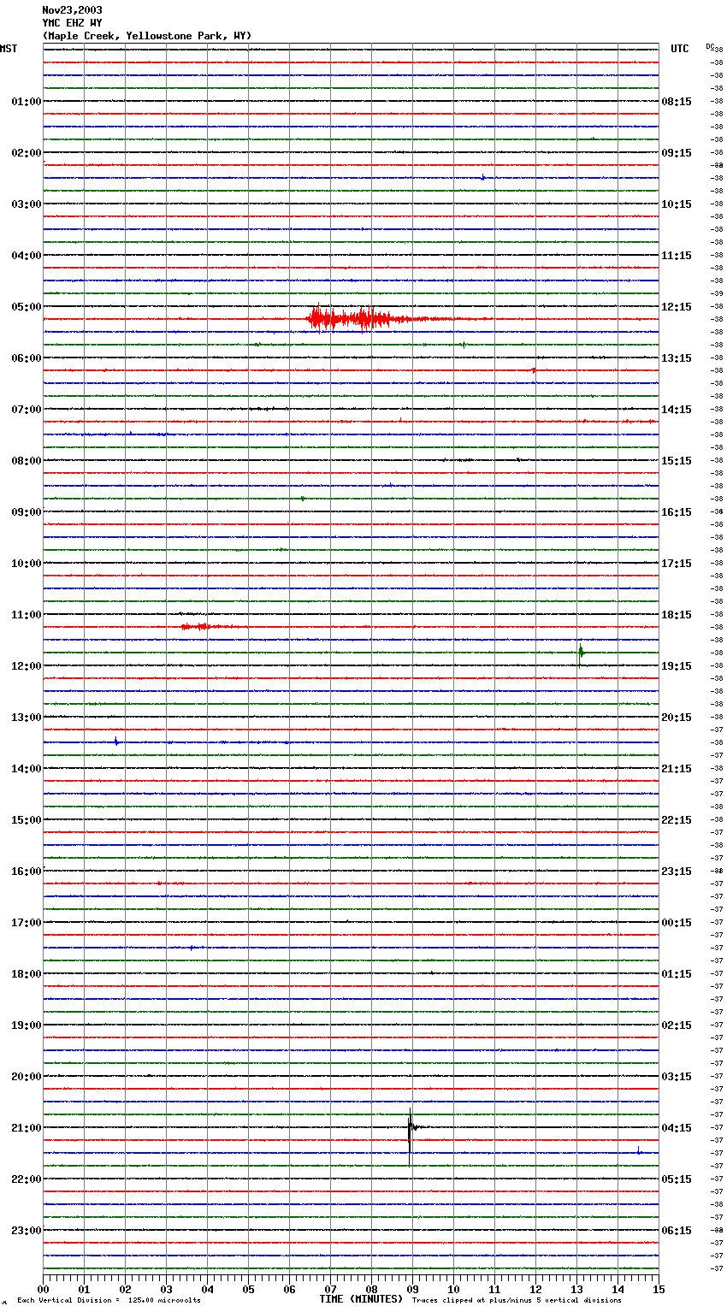
Task: Click the '19:00' MST time label
Action: pos(26,1025)
